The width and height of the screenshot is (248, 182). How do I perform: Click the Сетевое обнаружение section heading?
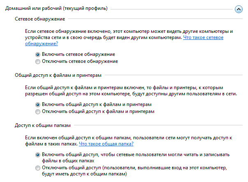click(x=39, y=19)
